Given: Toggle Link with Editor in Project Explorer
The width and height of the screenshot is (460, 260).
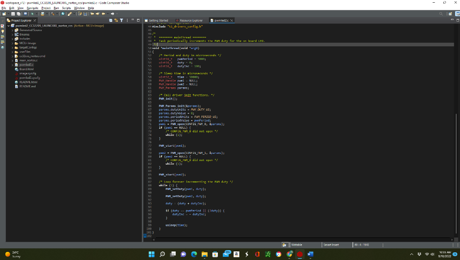Looking at the screenshot, I should click(116, 20).
